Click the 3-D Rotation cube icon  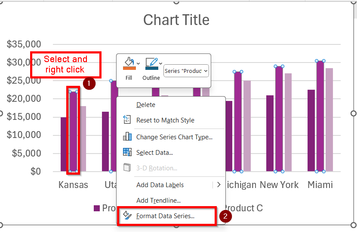pos(127,168)
